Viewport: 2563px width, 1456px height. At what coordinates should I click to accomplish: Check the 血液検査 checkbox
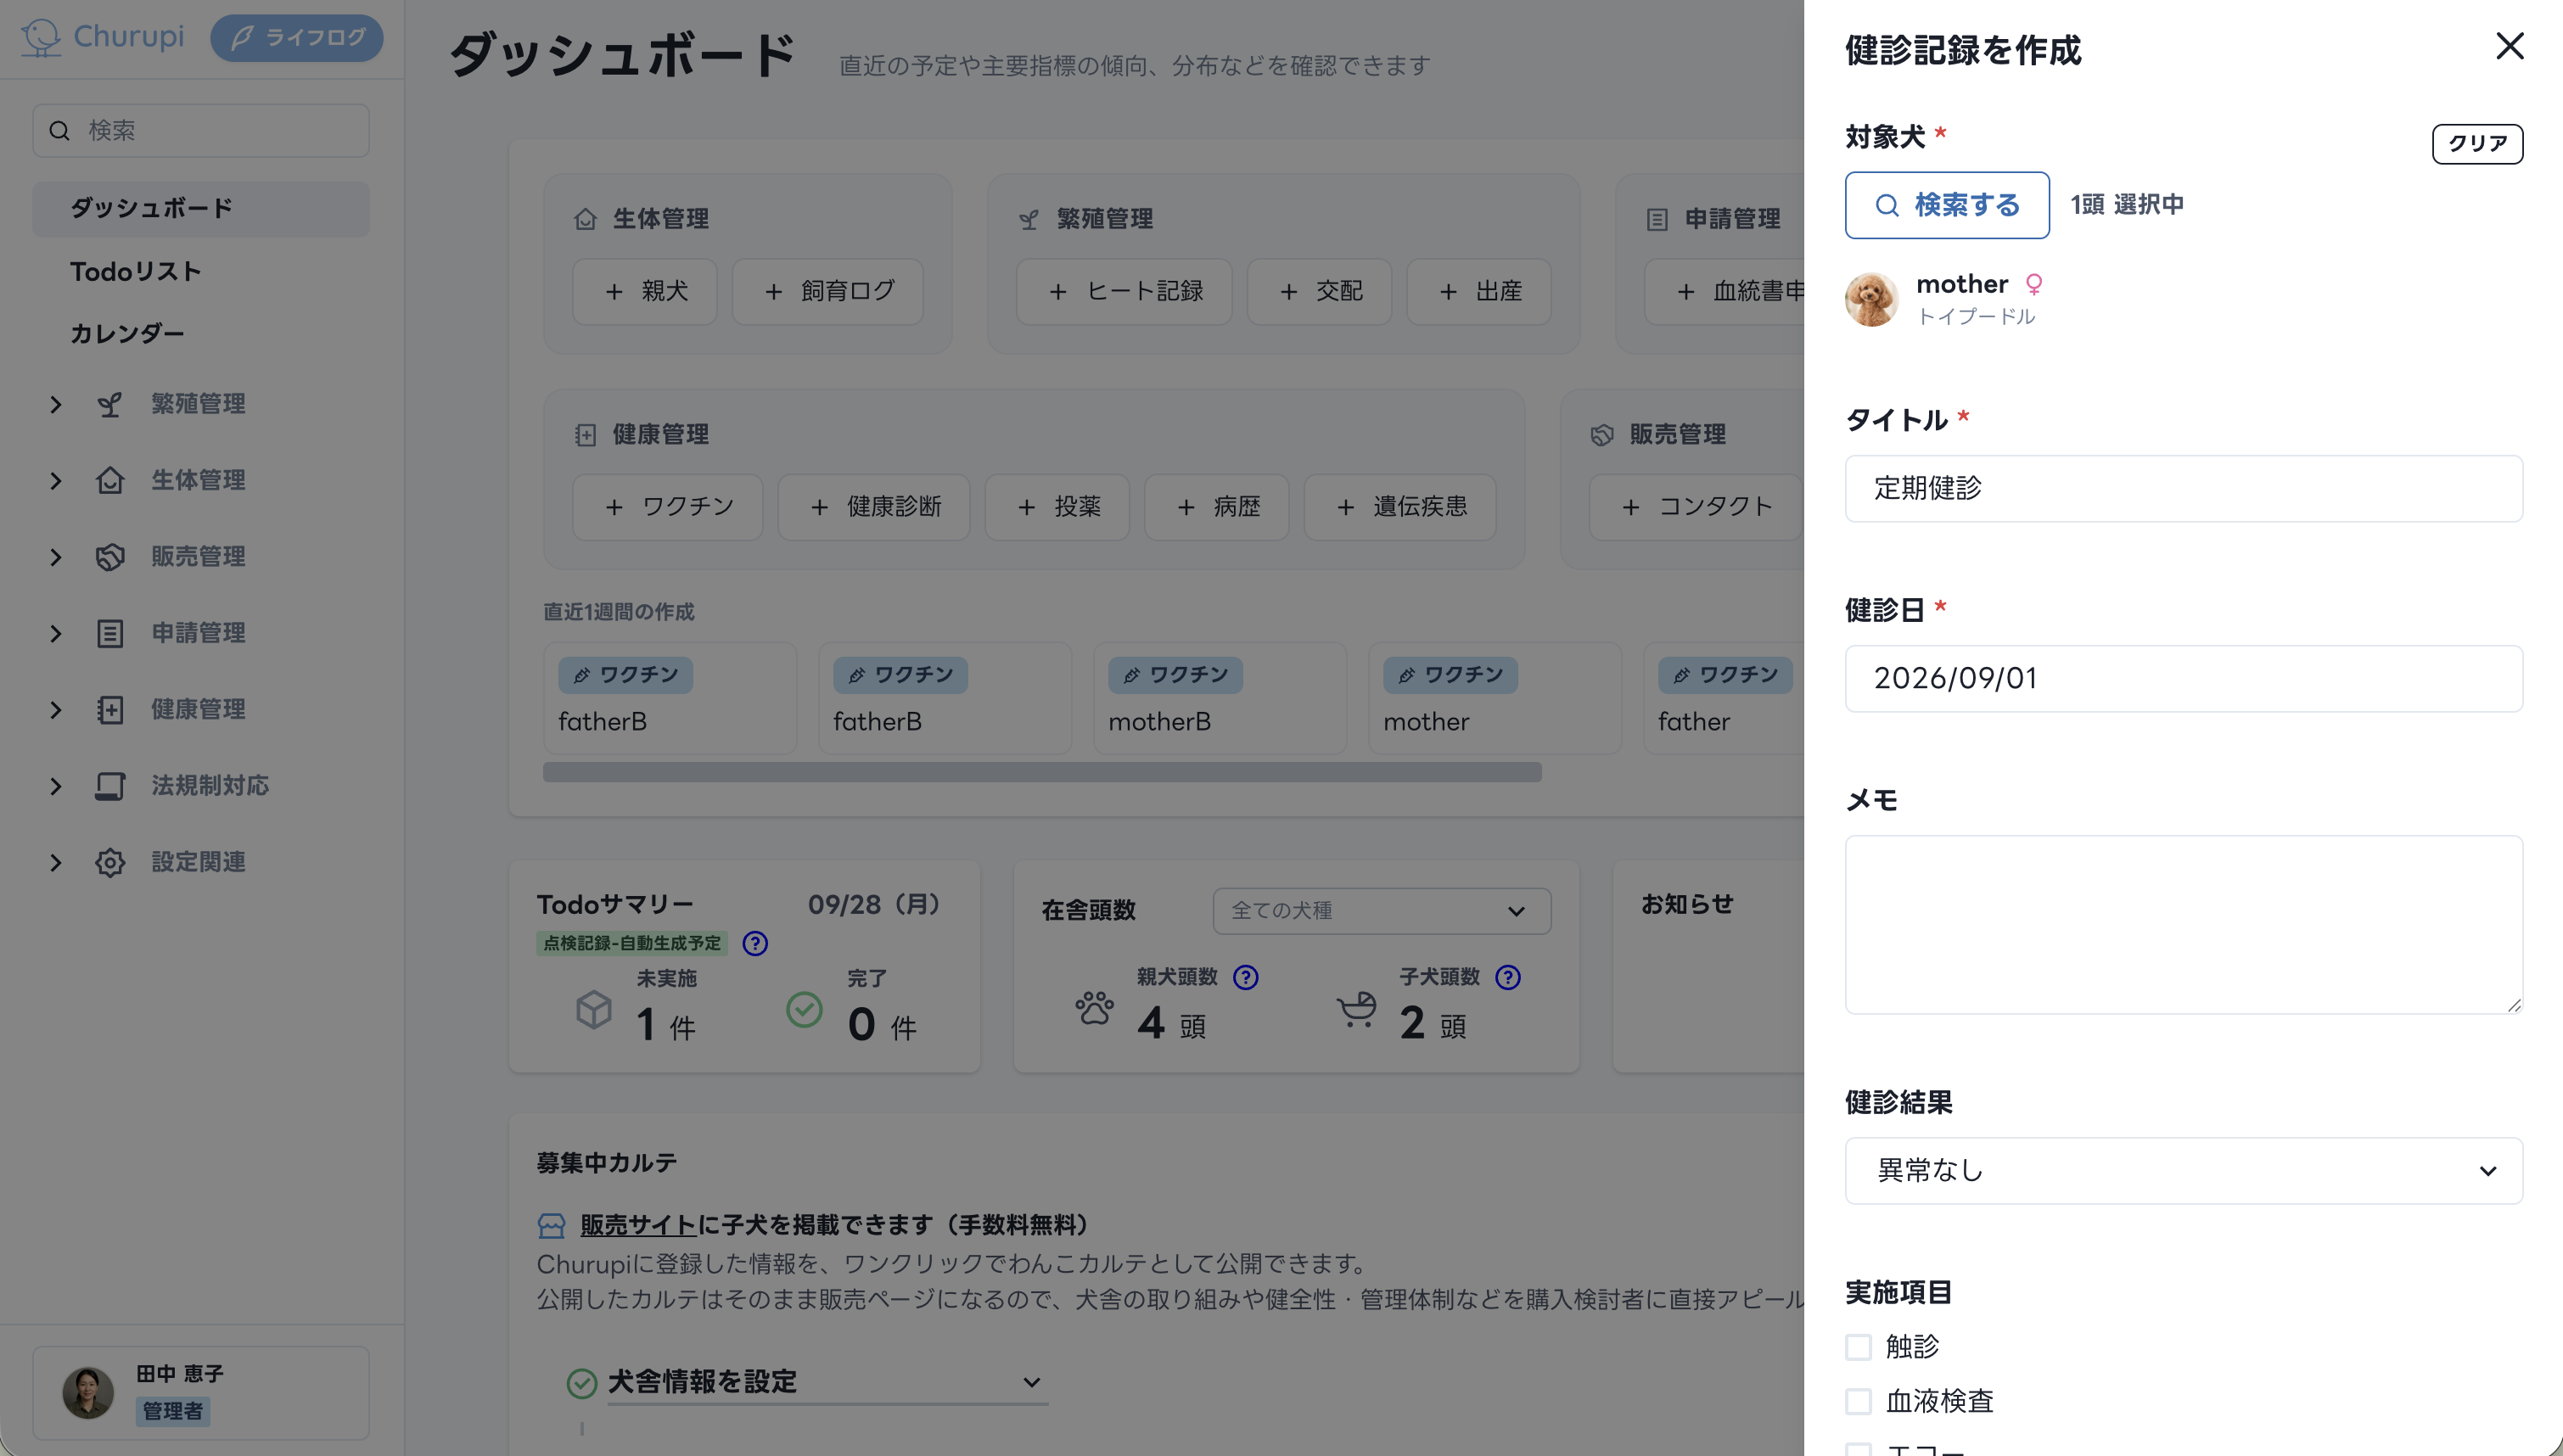[1858, 1401]
